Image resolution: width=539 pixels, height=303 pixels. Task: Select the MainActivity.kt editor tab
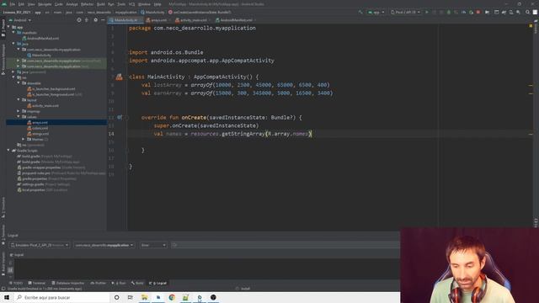point(125,20)
